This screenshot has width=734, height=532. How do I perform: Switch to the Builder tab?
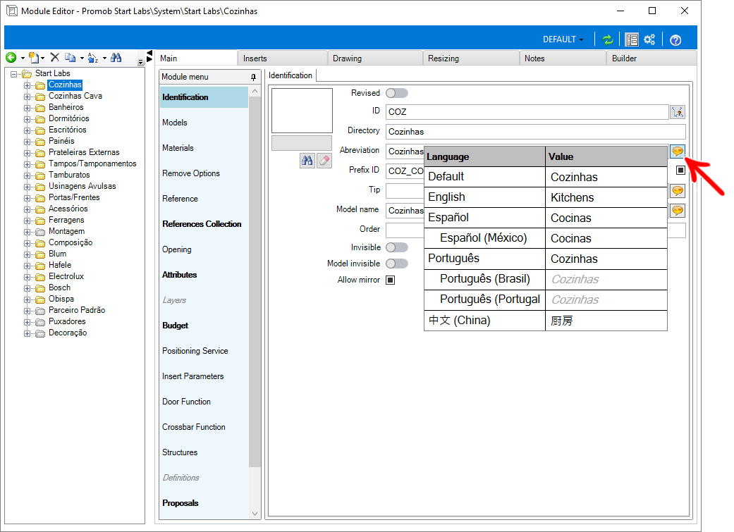(652, 58)
